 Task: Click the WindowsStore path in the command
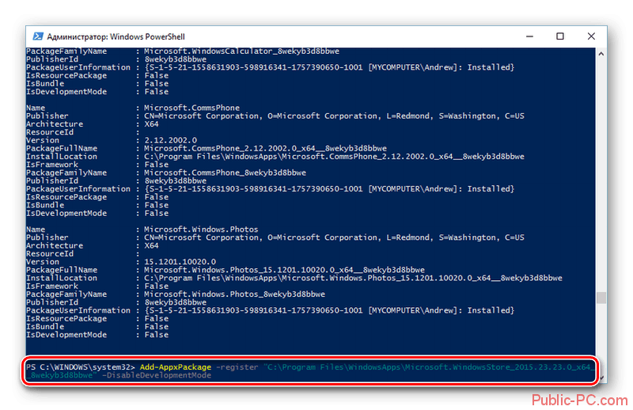pos(311,371)
